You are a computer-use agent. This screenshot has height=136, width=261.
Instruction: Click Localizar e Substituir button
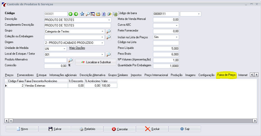[x=96, y=62]
